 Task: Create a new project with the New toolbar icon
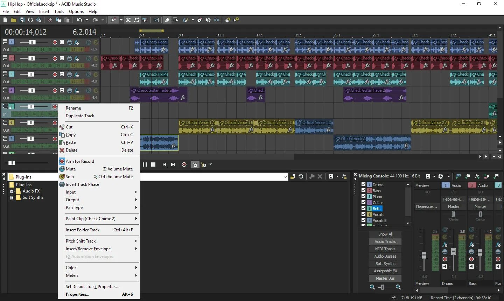[x=5, y=20]
